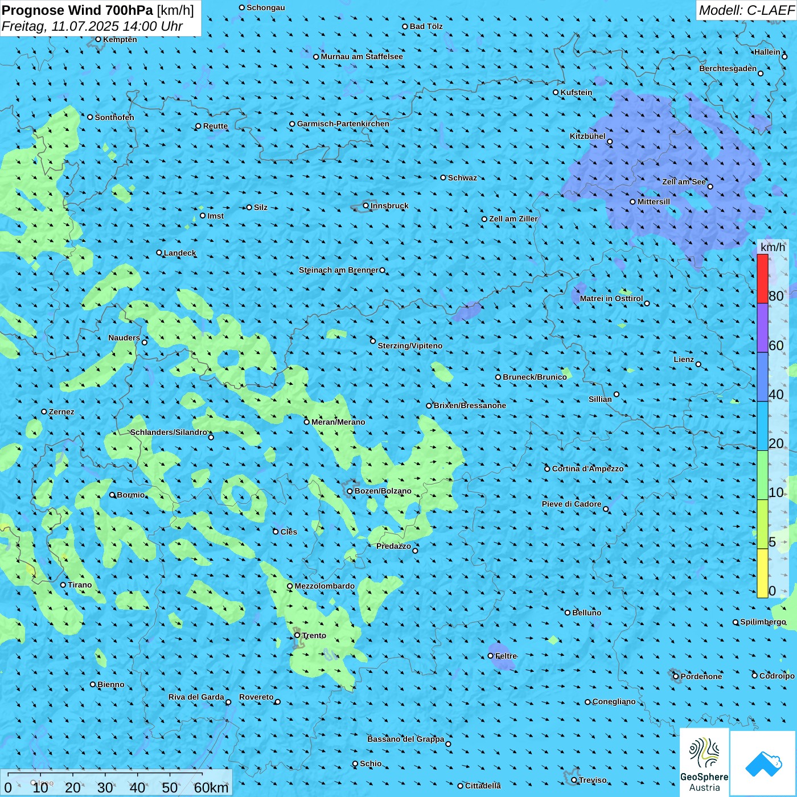Screen dimensions: 797x797
Task: Click the Treviso city label
Action: coord(593,780)
